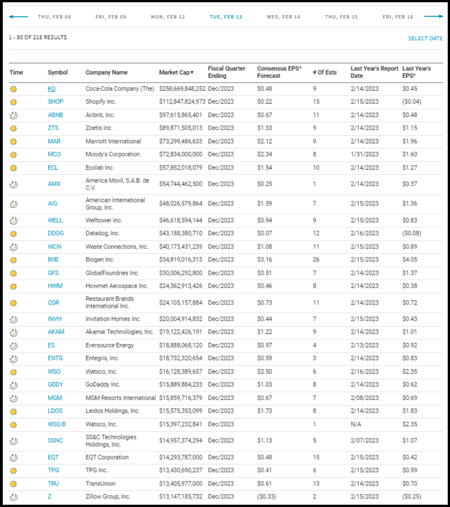
Task: Click the sun icon in the MCO row
Action: (x=13, y=155)
